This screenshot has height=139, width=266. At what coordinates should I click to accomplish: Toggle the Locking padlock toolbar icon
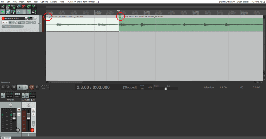point(34,12)
